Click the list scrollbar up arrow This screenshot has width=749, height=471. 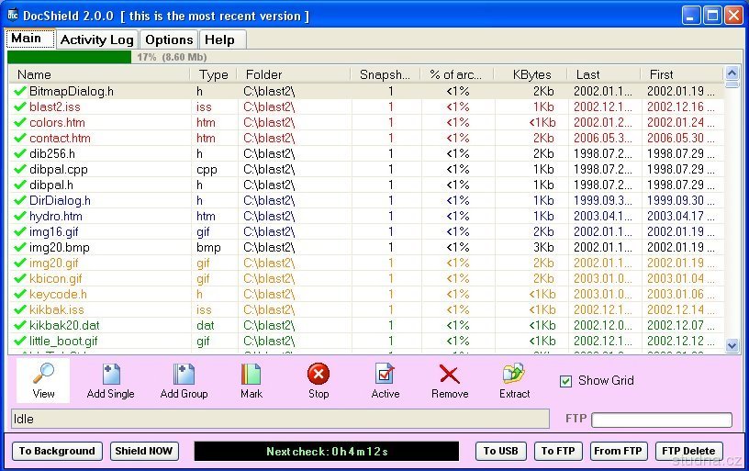(732, 73)
